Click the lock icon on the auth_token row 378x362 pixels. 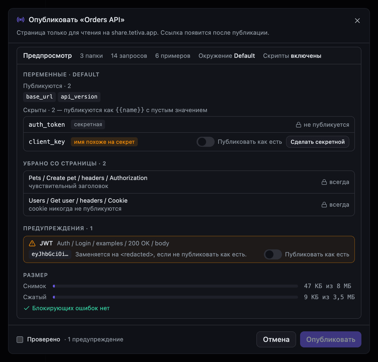point(298,125)
